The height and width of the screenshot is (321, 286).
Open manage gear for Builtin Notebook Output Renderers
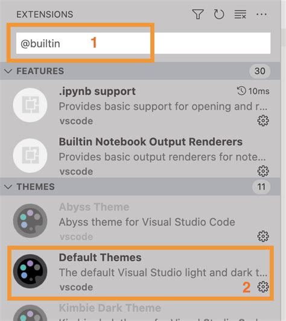(263, 171)
